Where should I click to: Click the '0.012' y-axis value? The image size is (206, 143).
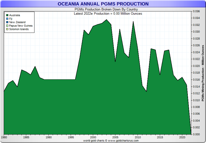coord(196,93)
